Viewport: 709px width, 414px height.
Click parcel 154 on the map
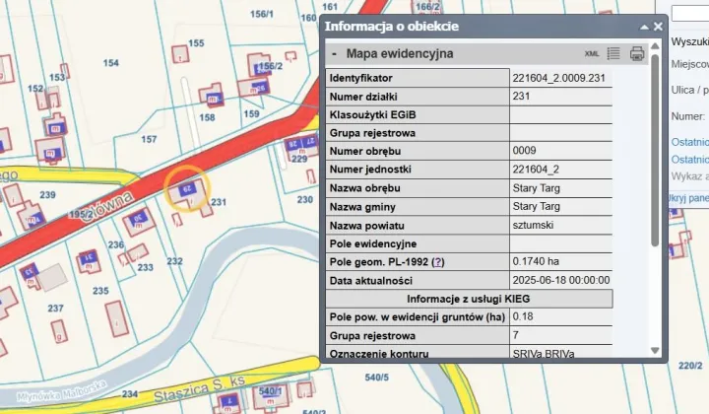tap(110, 63)
